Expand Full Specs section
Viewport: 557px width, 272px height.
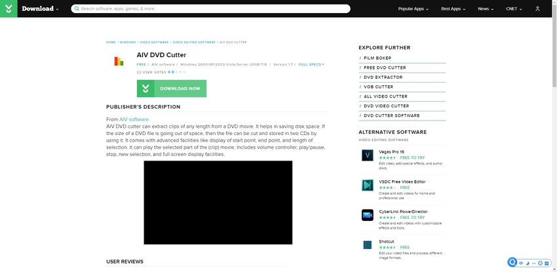tap(311, 64)
